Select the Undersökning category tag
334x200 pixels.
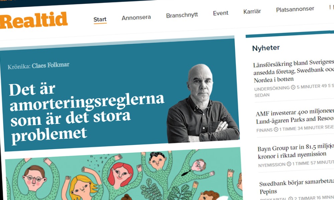tap(272, 88)
